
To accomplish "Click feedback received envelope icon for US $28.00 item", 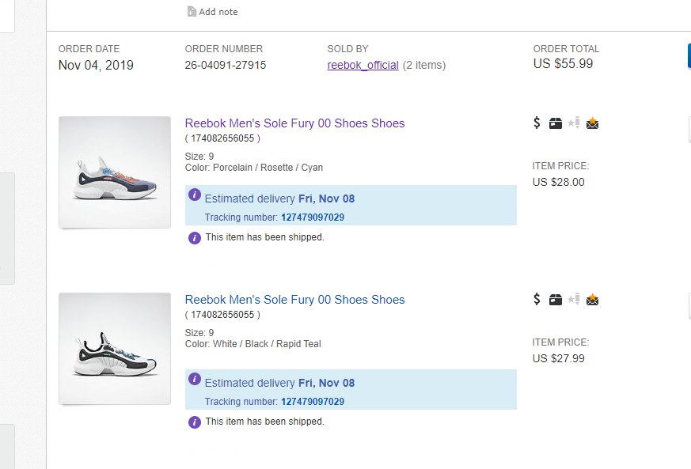I will tap(592, 123).
